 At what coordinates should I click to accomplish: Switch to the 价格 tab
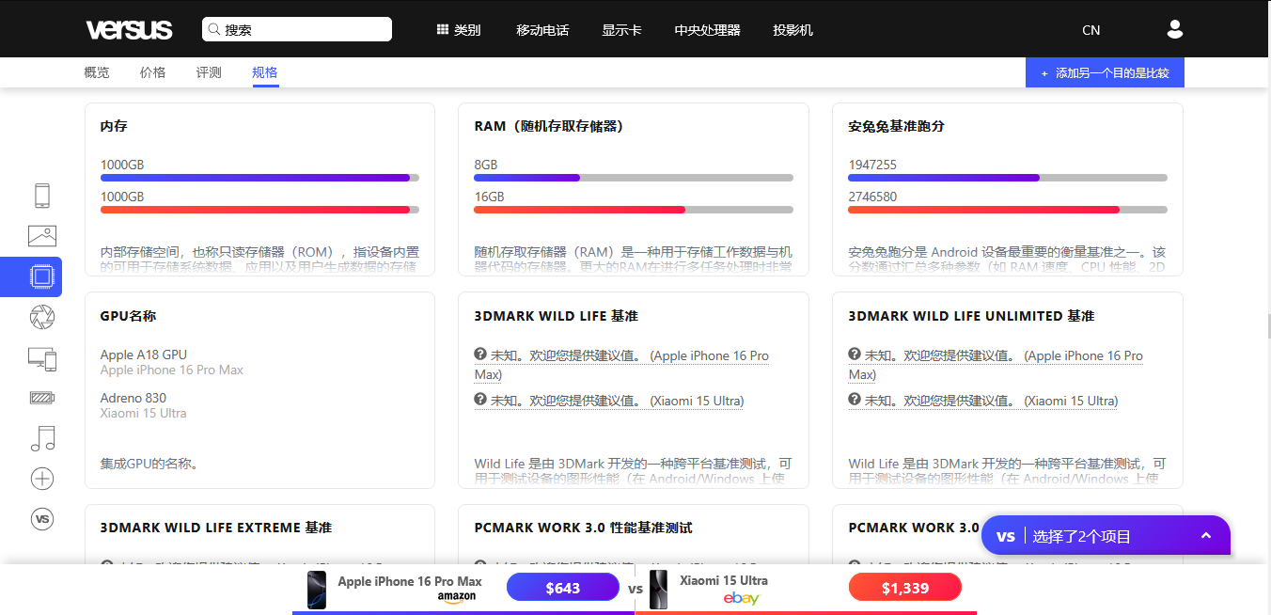point(152,72)
